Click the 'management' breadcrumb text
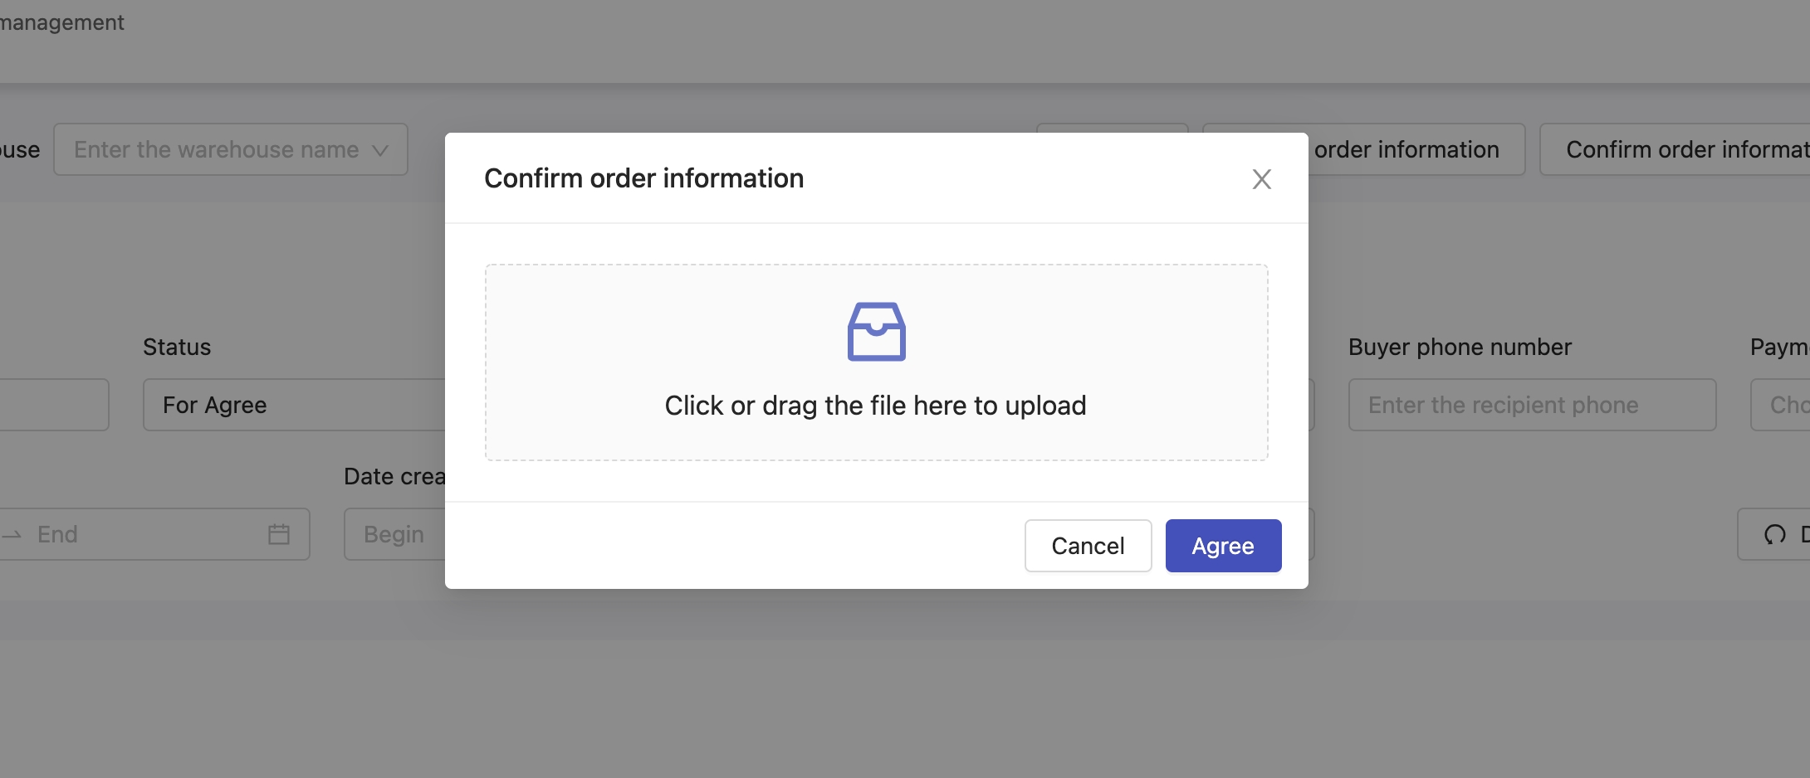 tap(61, 22)
